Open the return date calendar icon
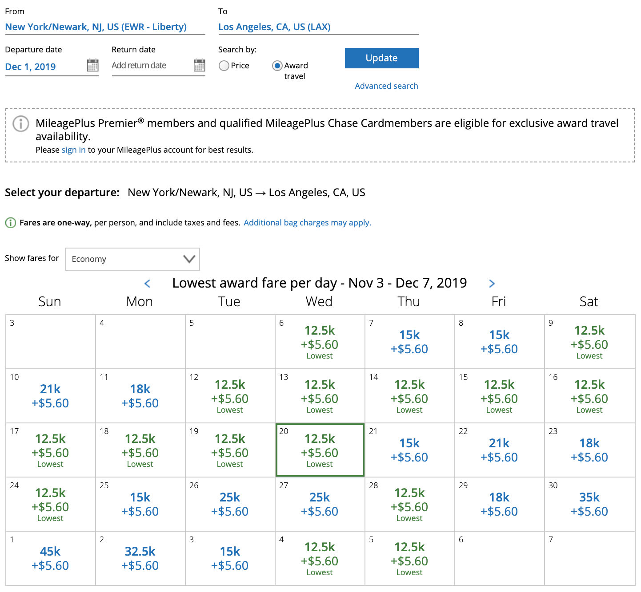 click(x=199, y=65)
